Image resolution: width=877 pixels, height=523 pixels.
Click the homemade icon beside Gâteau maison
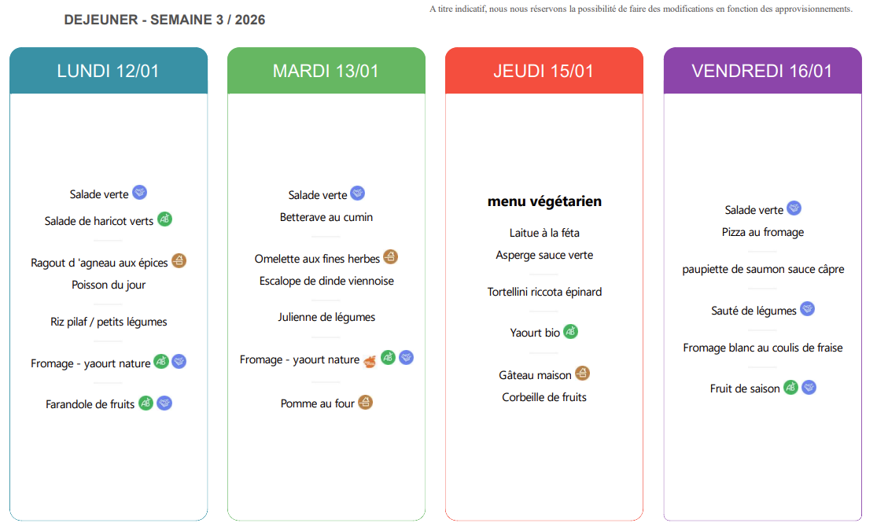point(582,374)
